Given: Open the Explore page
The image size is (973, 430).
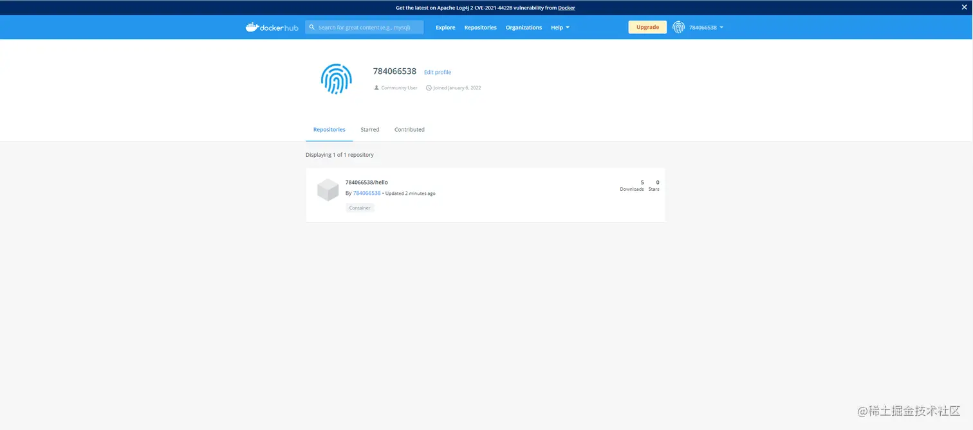Looking at the screenshot, I should (445, 28).
